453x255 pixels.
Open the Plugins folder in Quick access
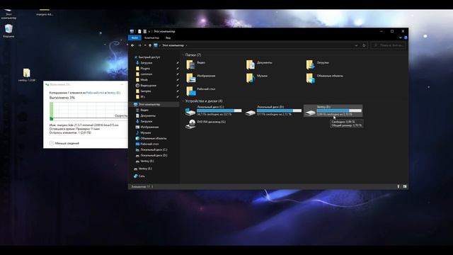click(145, 69)
